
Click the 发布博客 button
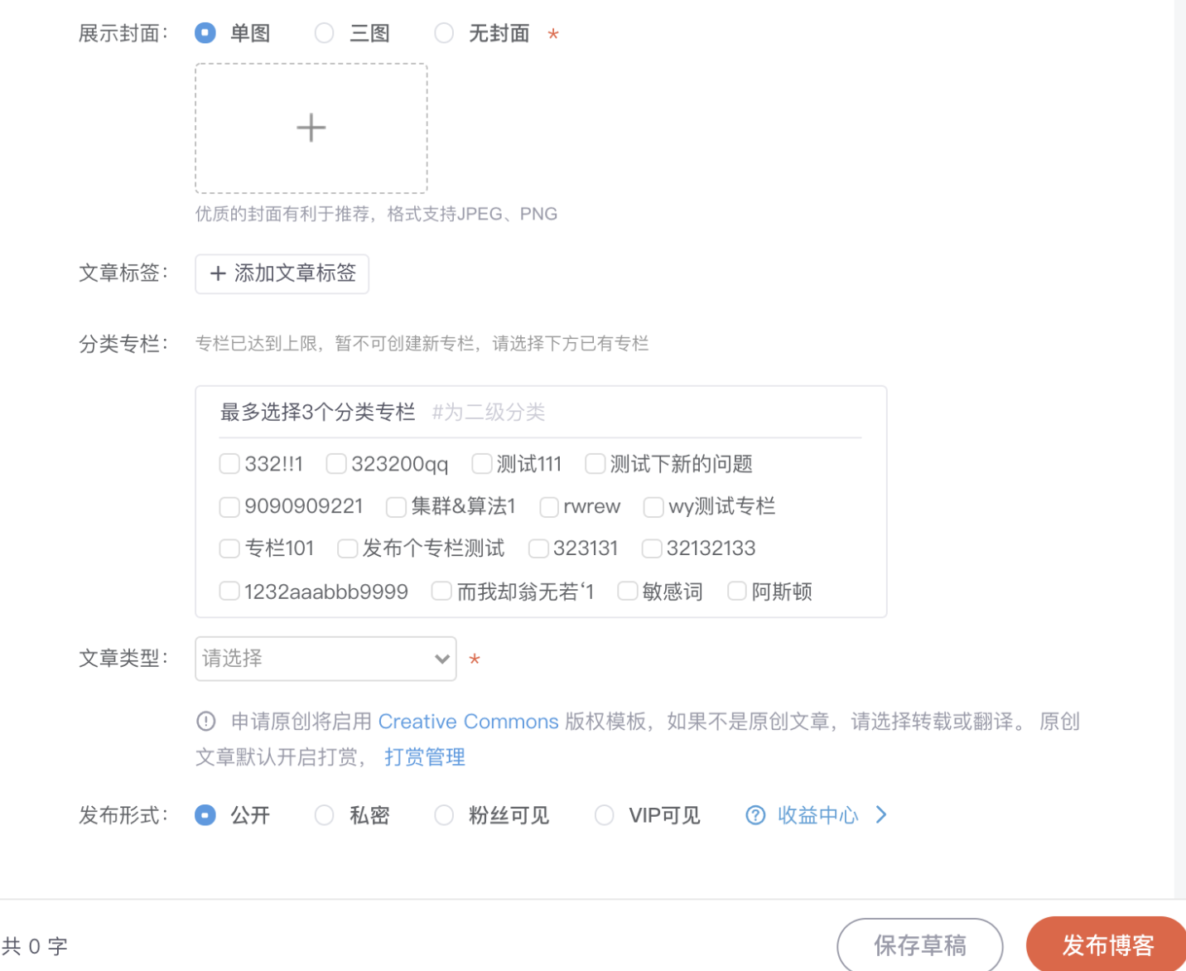pos(1107,944)
